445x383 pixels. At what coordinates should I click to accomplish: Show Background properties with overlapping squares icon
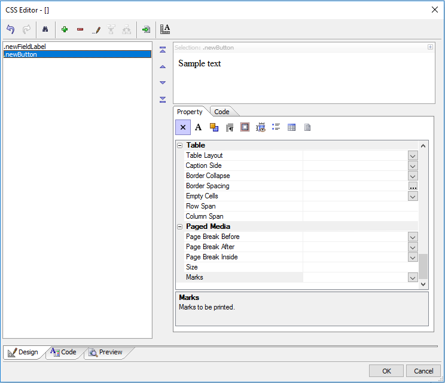pyautogui.click(x=214, y=127)
